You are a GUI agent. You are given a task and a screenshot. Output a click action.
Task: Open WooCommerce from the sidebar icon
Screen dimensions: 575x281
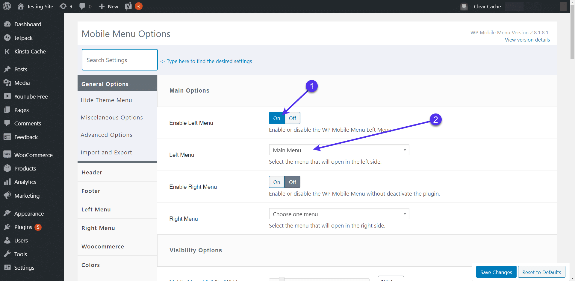point(7,155)
